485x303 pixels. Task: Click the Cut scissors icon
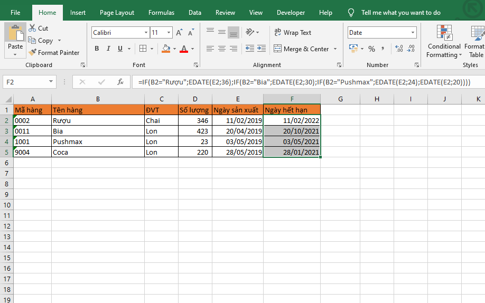33,29
